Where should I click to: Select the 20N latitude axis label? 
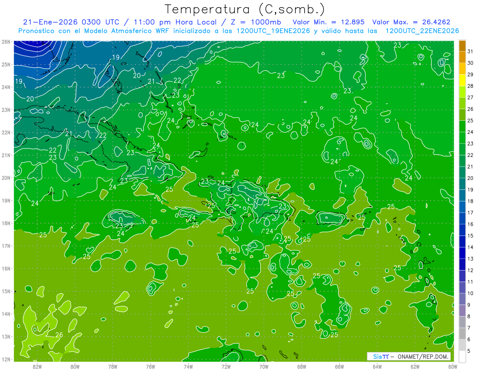click(x=6, y=178)
